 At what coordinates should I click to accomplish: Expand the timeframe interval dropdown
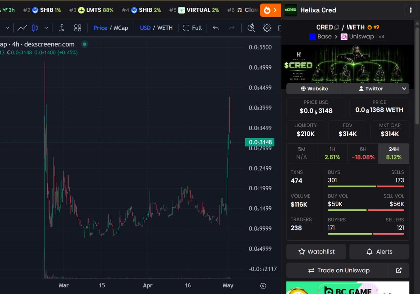[x=7, y=28]
